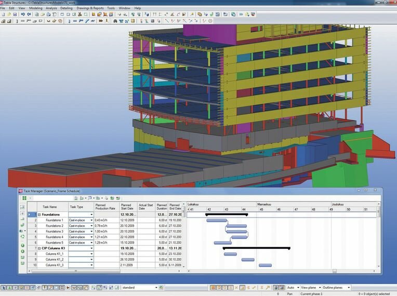Screen dimensions: 397x296
Task: Click the binoculars Find icon
Action: coord(115,21)
